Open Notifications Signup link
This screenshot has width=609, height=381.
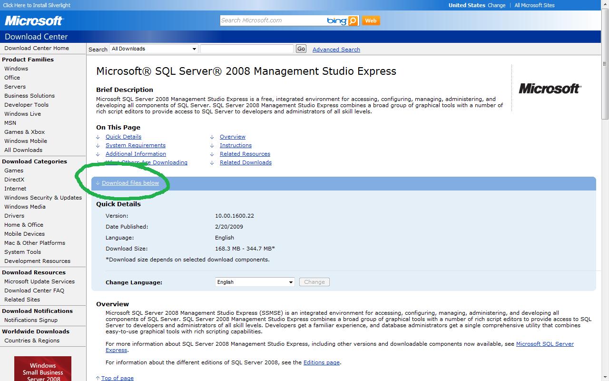tap(31, 320)
